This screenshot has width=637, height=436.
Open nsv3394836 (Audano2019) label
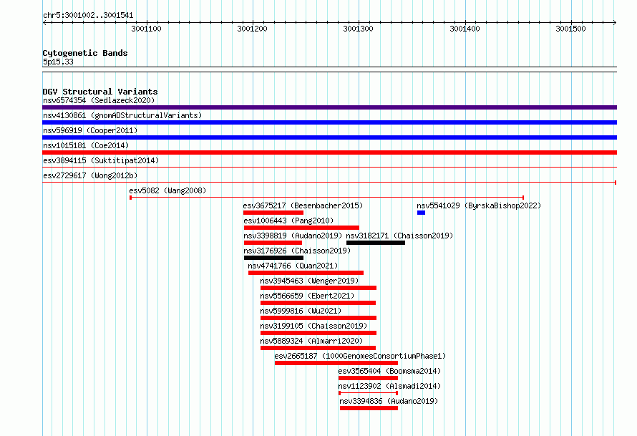389,401
